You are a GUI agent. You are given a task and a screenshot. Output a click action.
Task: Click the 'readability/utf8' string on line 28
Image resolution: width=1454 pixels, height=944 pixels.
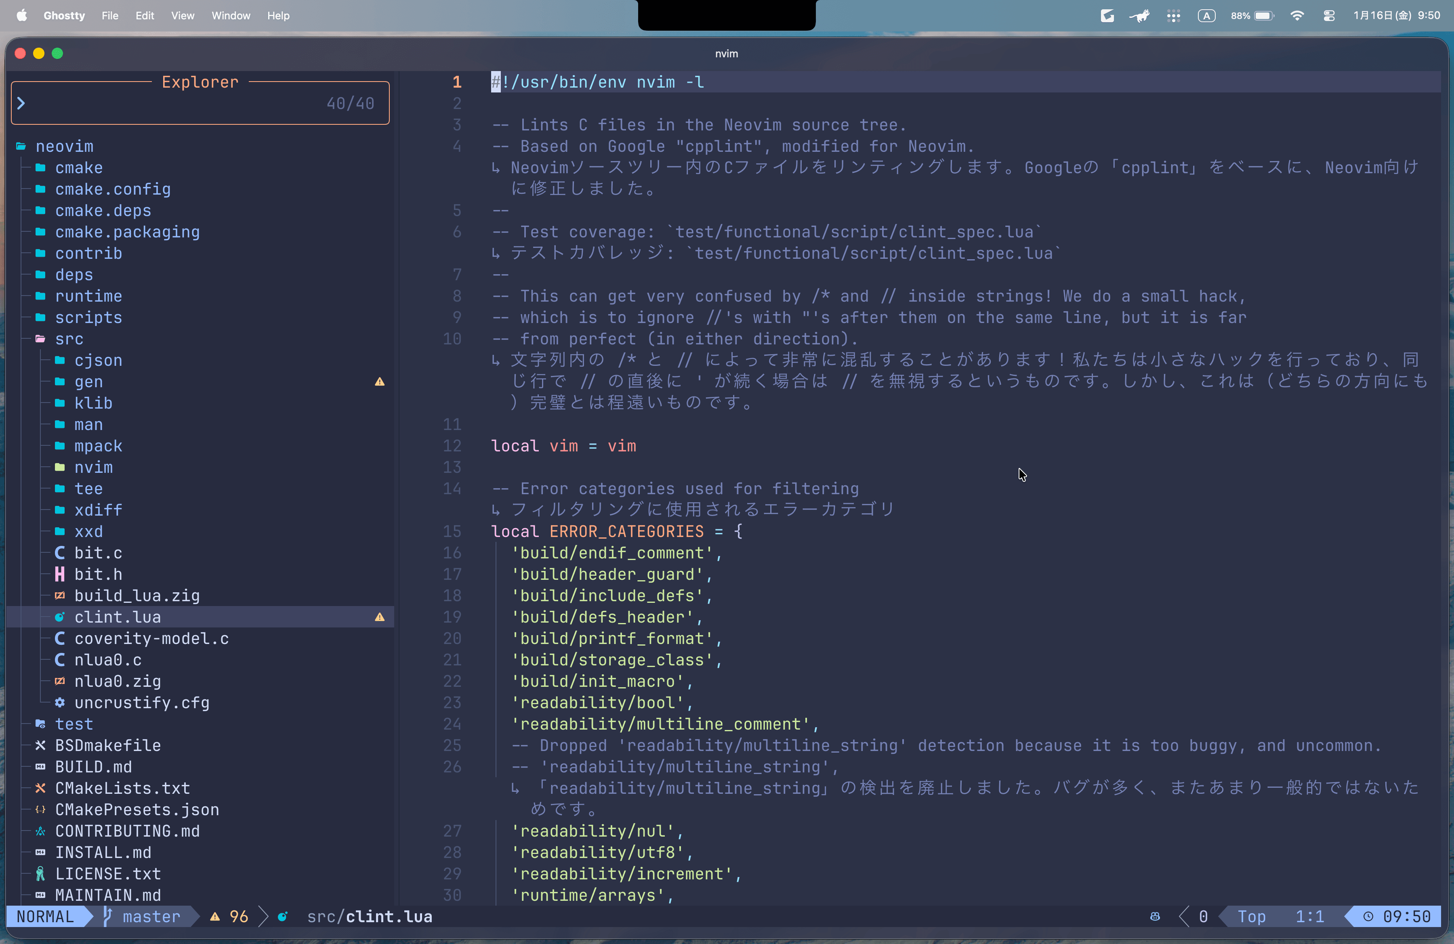click(x=598, y=852)
